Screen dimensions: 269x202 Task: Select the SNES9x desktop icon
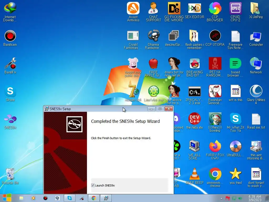pos(10,121)
